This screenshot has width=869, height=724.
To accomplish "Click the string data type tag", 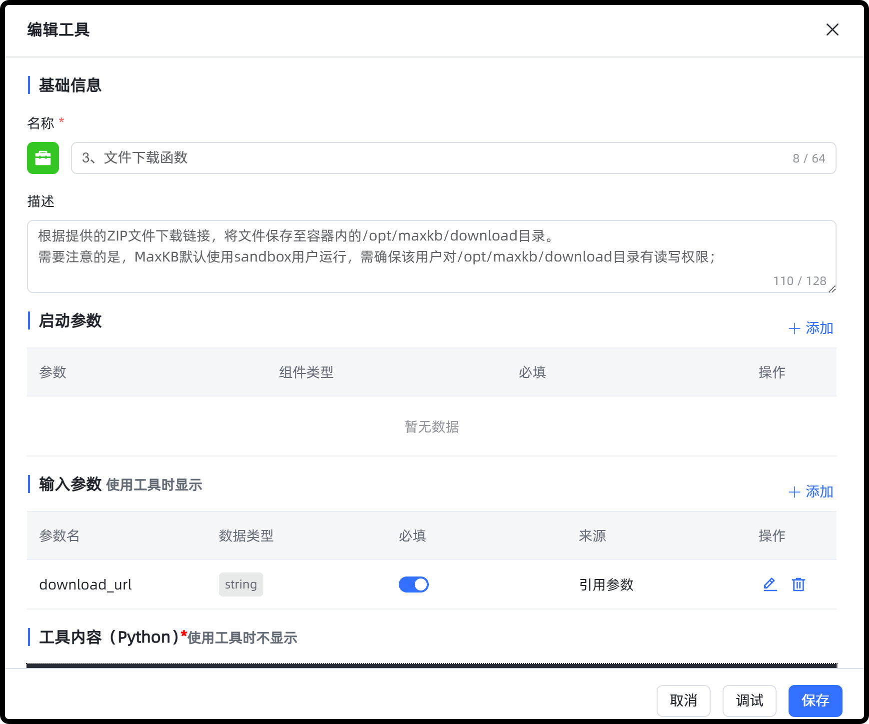I will point(241,584).
